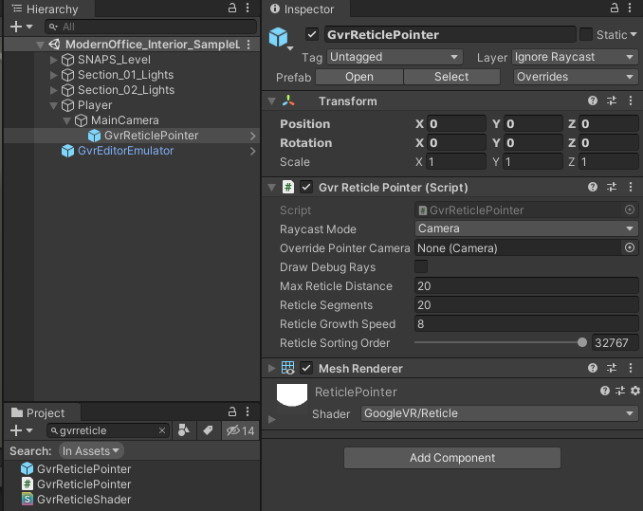
Task: Open Transform preset selector
Action: tap(612, 100)
